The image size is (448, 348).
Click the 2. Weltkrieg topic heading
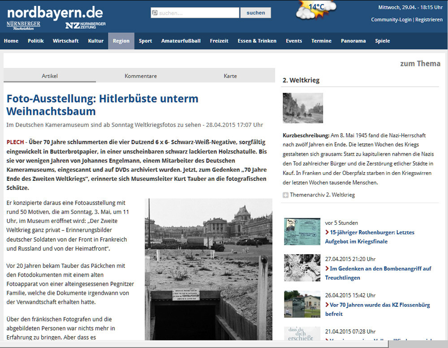click(x=301, y=80)
